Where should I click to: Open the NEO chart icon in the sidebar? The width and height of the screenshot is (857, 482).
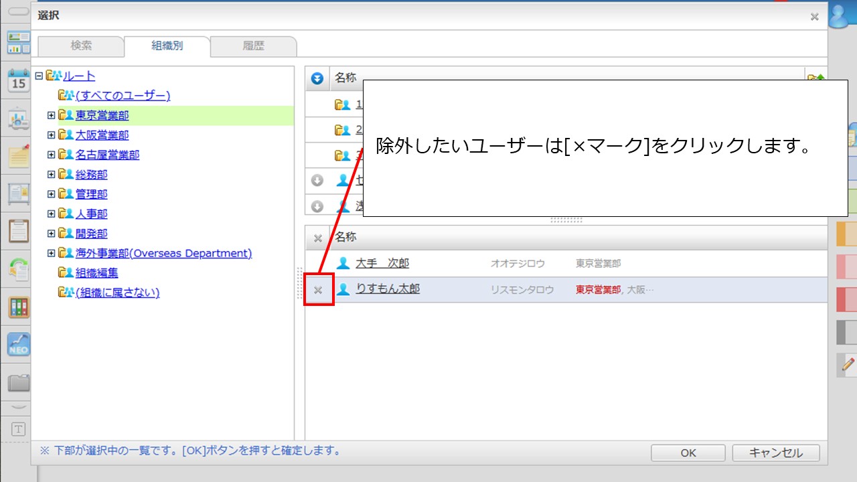click(x=19, y=344)
